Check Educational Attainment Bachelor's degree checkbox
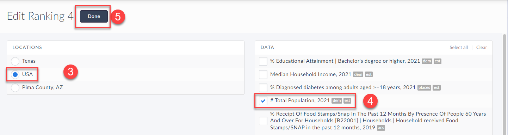 (263, 61)
